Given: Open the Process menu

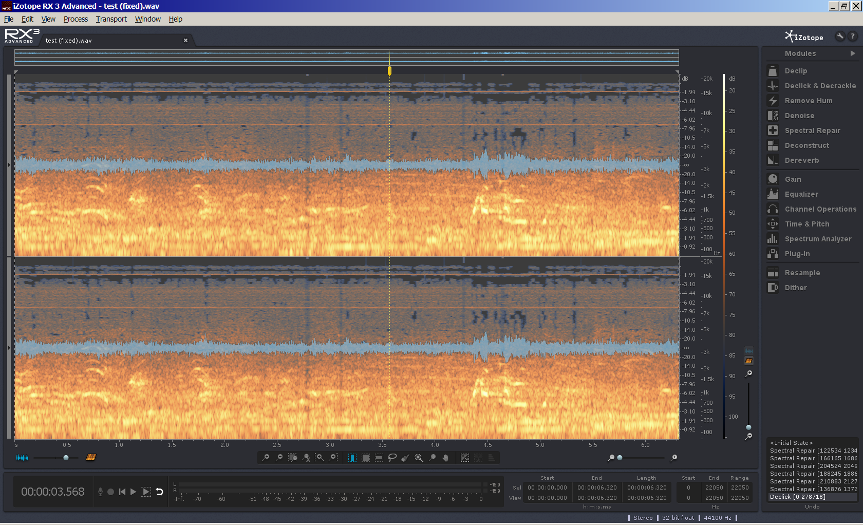Looking at the screenshot, I should click(x=76, y=19).
